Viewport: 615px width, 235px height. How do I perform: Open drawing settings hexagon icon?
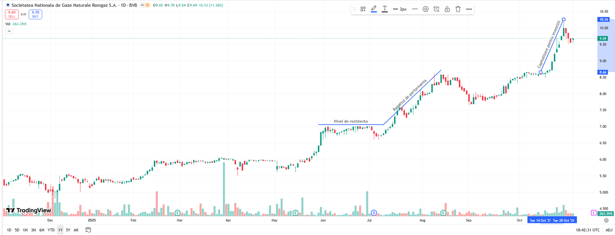[x=425, y=9]
